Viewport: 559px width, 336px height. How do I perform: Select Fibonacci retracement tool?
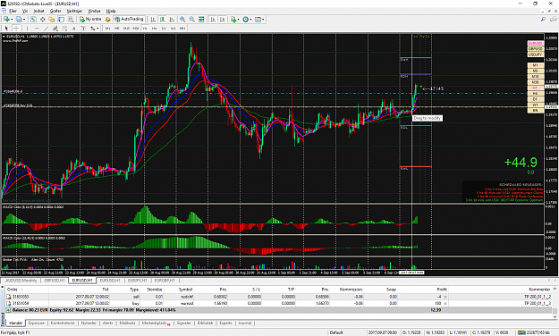coord(64,28)
